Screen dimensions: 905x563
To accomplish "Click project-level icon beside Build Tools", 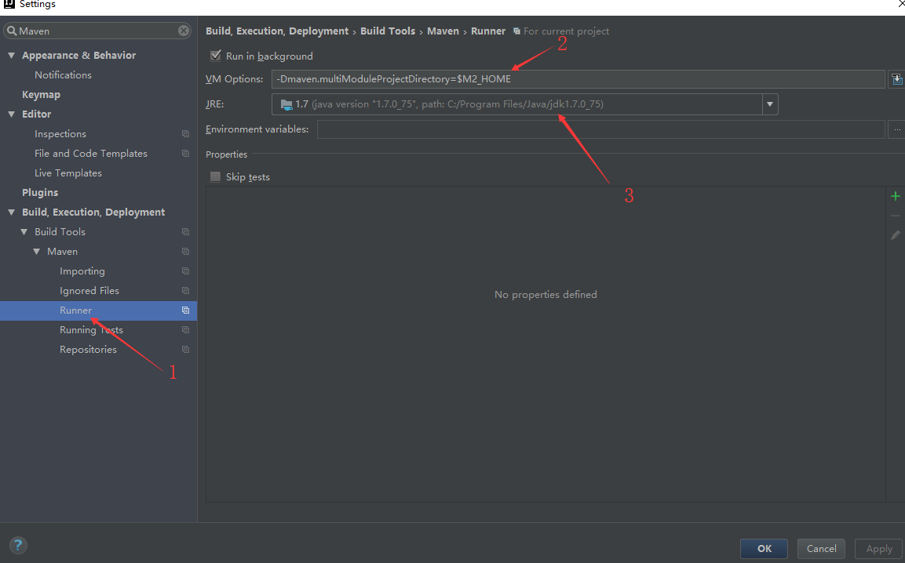I will pyautogui.click(x=185, y=232).
